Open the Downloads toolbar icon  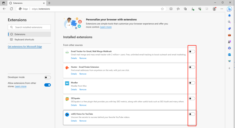tap(192, 9)
